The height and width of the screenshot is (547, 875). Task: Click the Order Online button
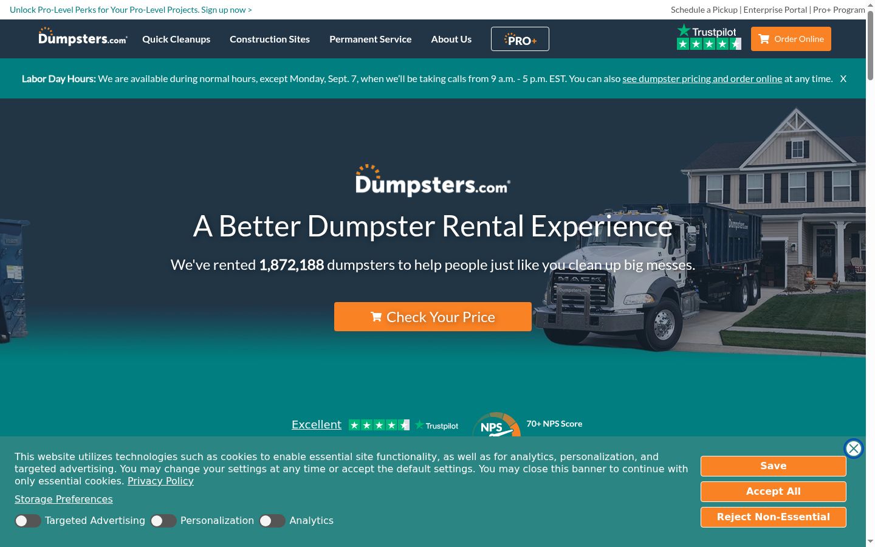click(791, 39)
